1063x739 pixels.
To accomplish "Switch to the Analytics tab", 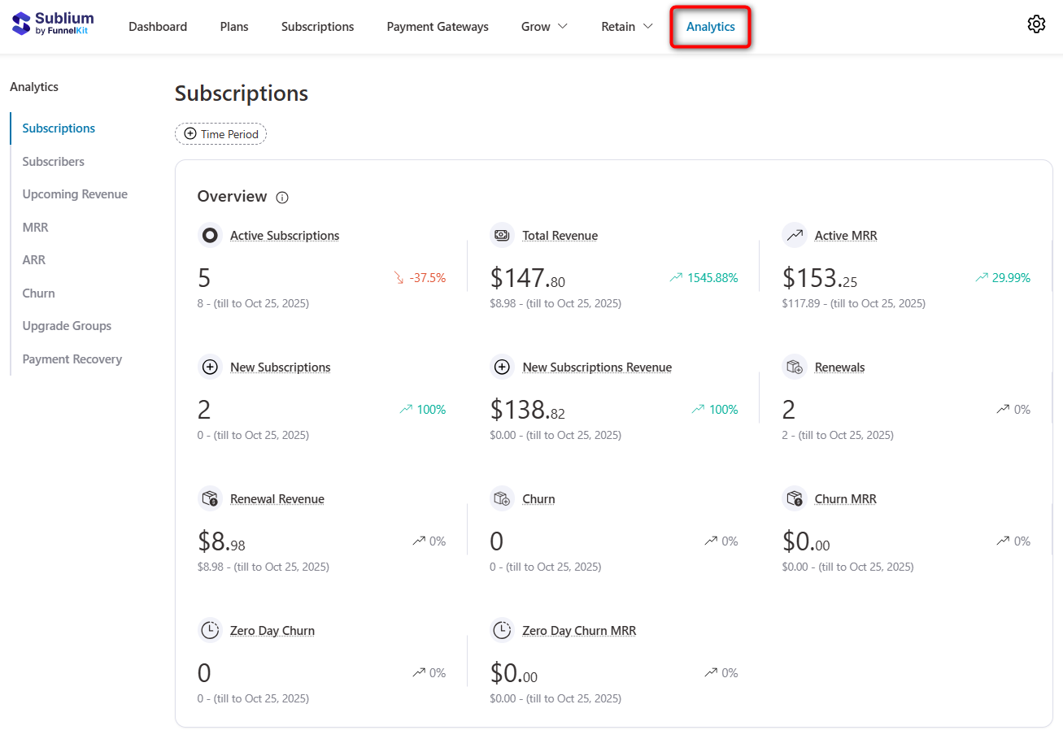I will 710,26.
